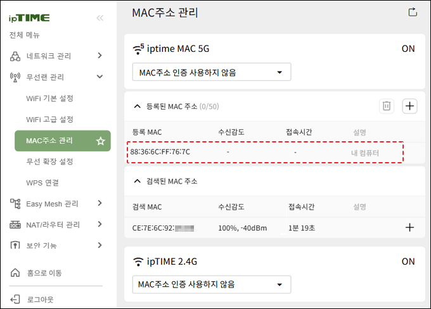Click the MAC주소 관리 page title
431x309 pixels.
(165, 13)
